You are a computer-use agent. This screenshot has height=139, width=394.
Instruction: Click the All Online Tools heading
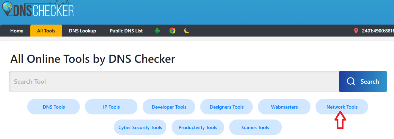click(93, 59)
